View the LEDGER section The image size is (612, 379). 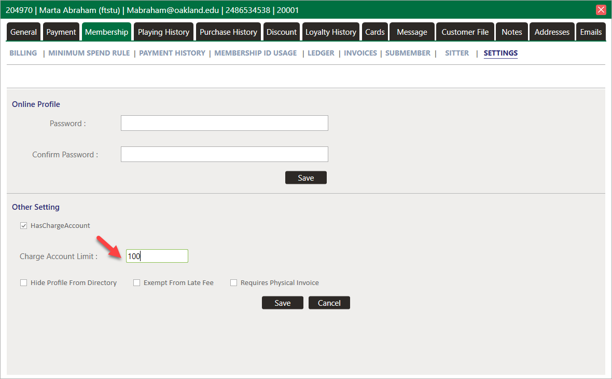click(321, 53)
